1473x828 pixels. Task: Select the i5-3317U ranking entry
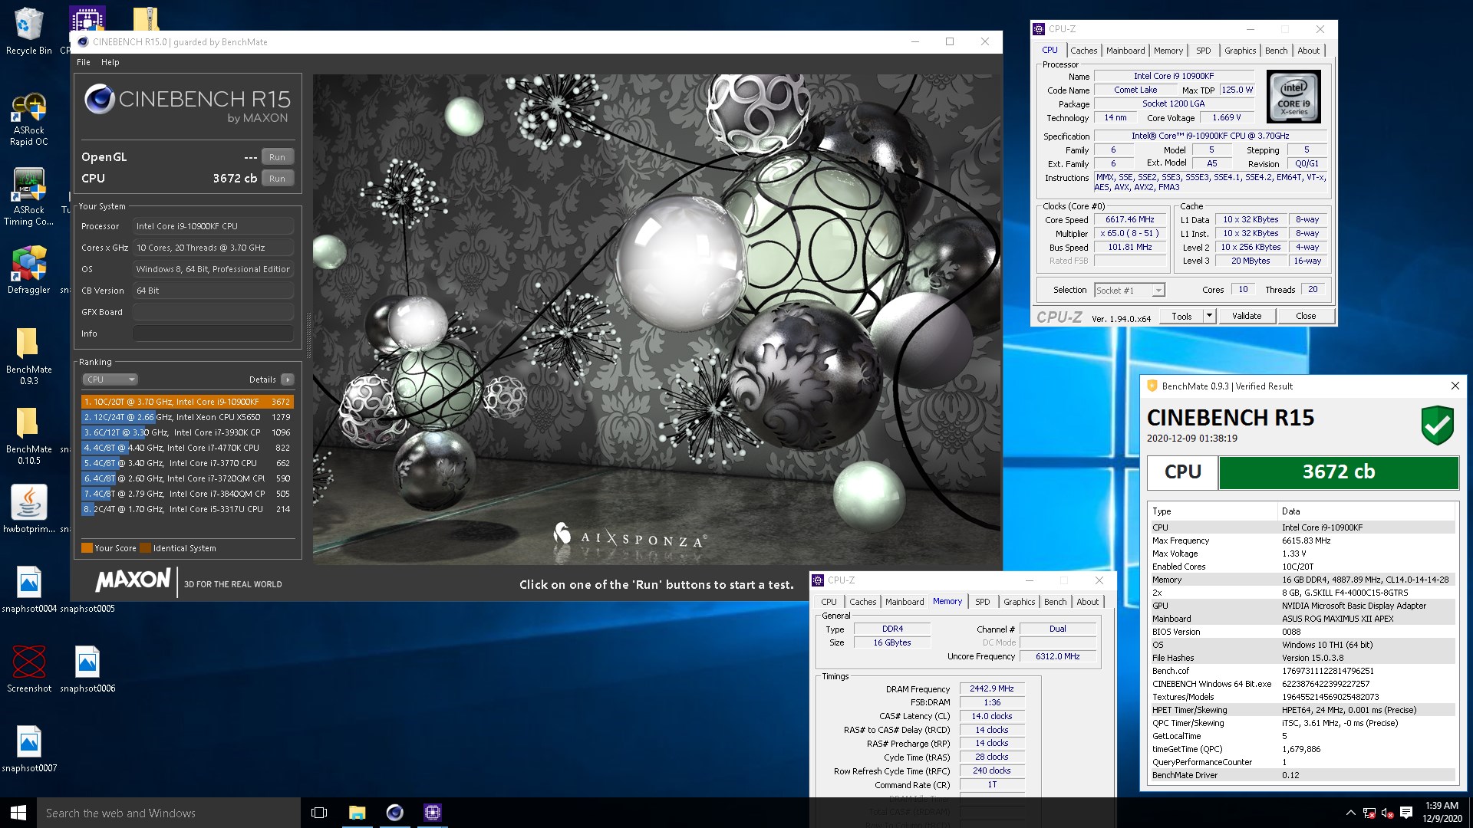pyautogui.click(x=187, y=509)
